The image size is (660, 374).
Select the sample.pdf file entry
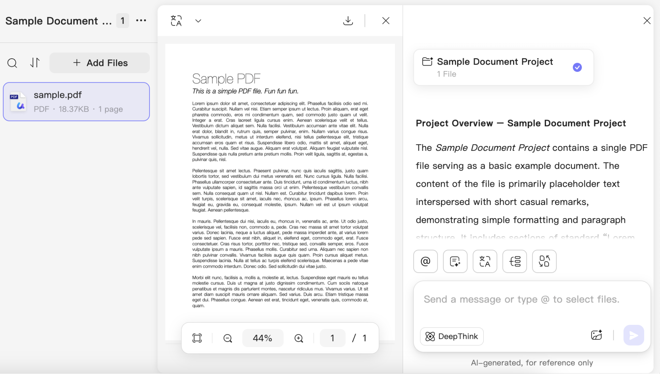pos(76,101)
